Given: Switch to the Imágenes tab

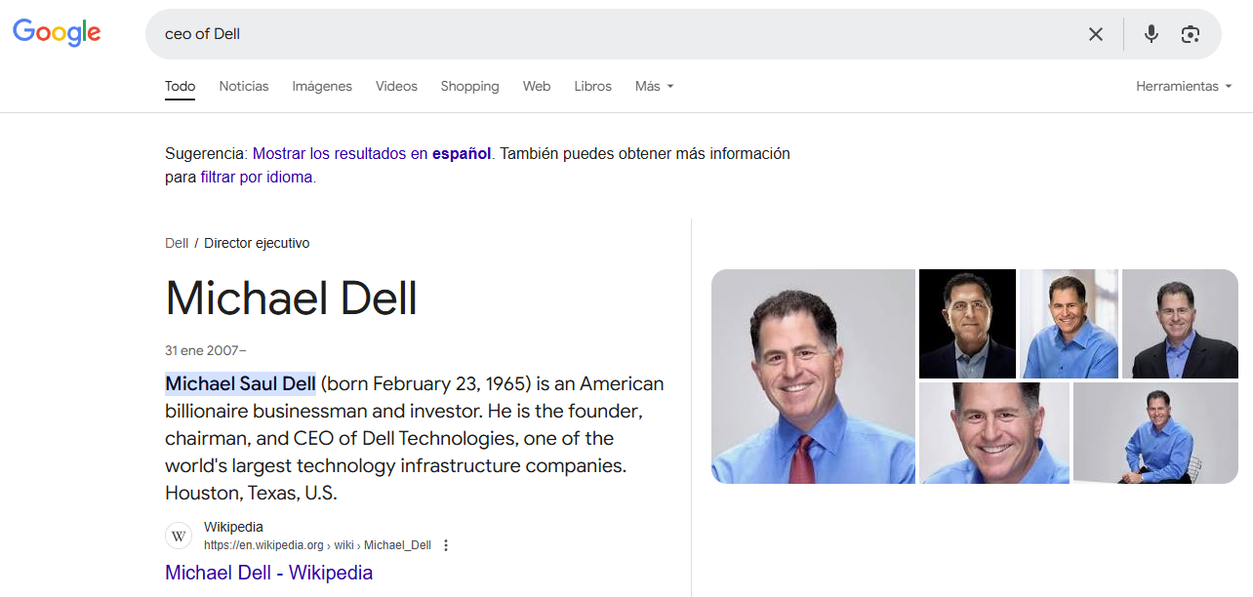Looking at the screenshot, I should pyautogui.click(x=322, y=86).
